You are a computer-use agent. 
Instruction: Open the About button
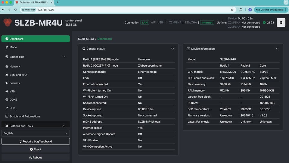point(36,149)
